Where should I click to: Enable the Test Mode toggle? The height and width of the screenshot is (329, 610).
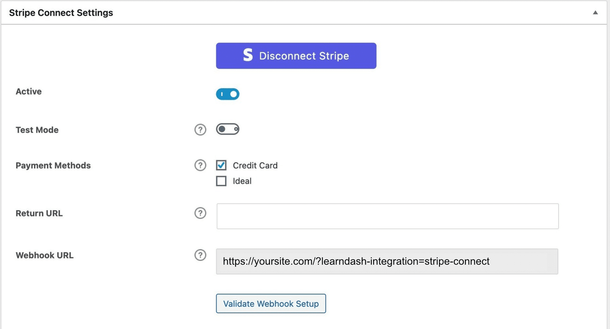click(x=228, y=129)
